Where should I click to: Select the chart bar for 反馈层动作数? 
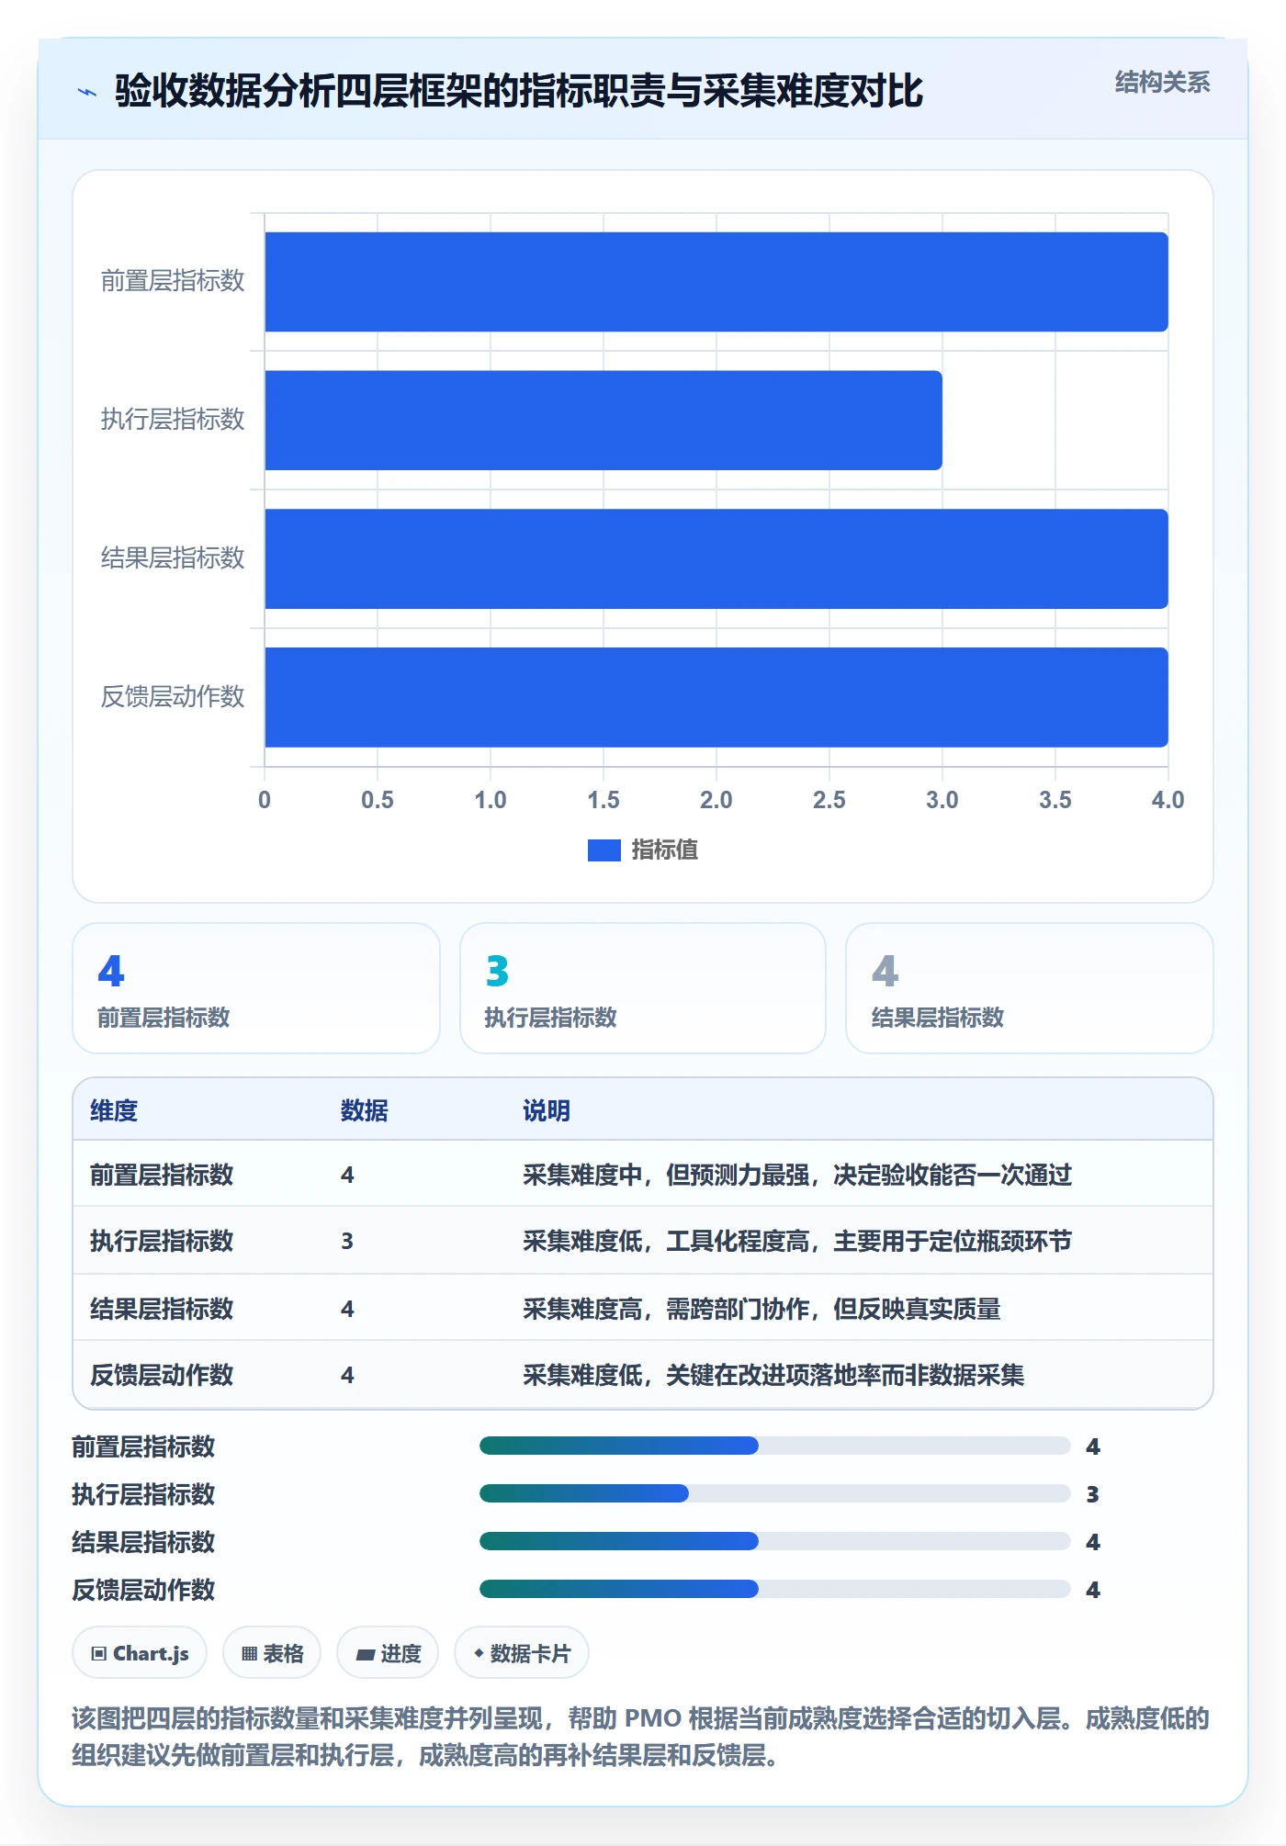coord(716,698)
